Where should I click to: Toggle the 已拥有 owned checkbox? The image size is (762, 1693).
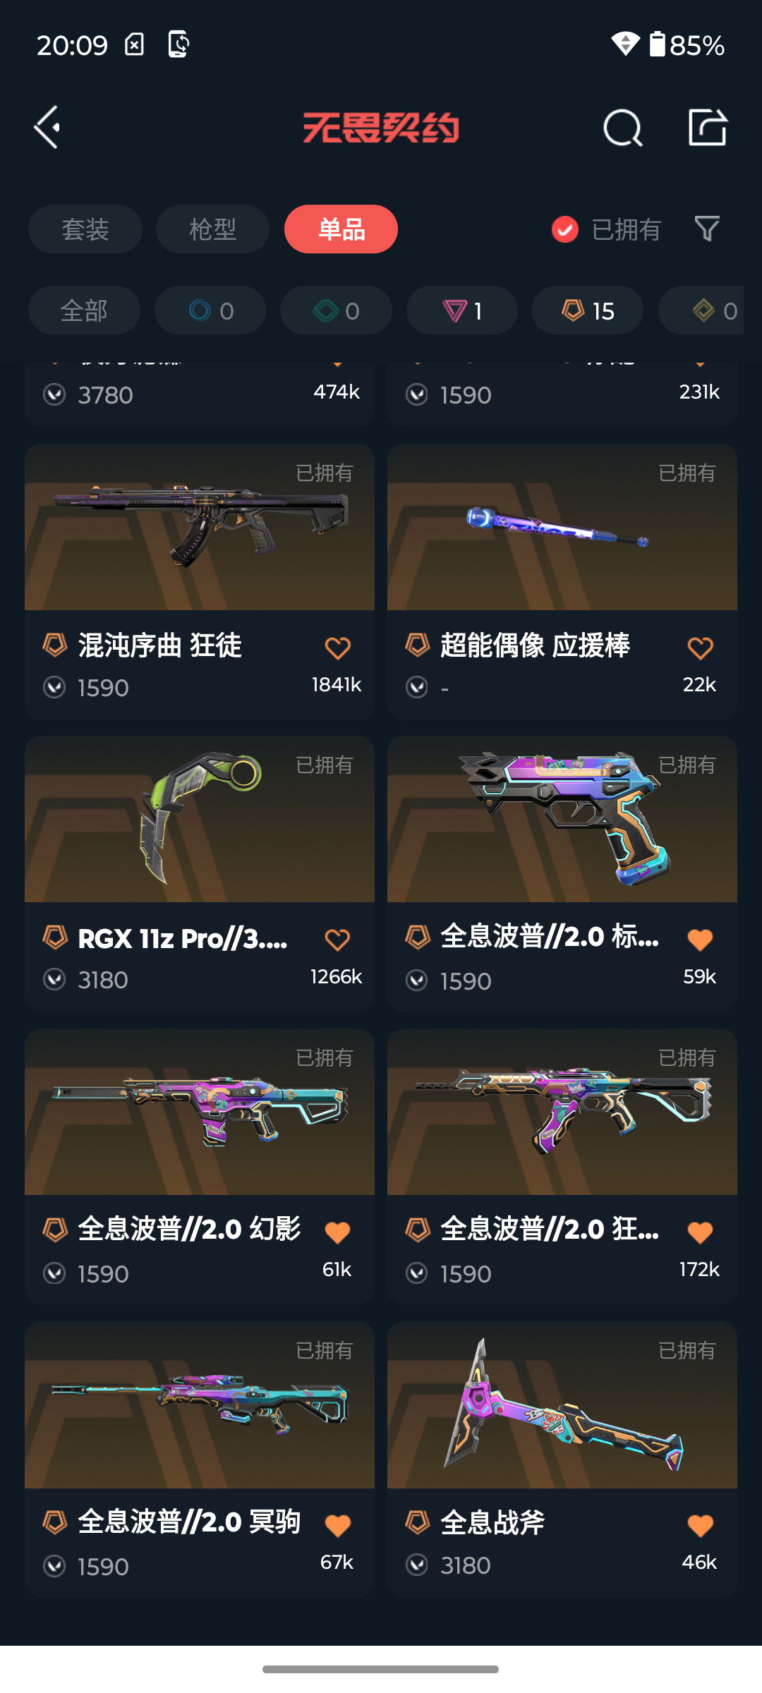[x=565, y=229]
